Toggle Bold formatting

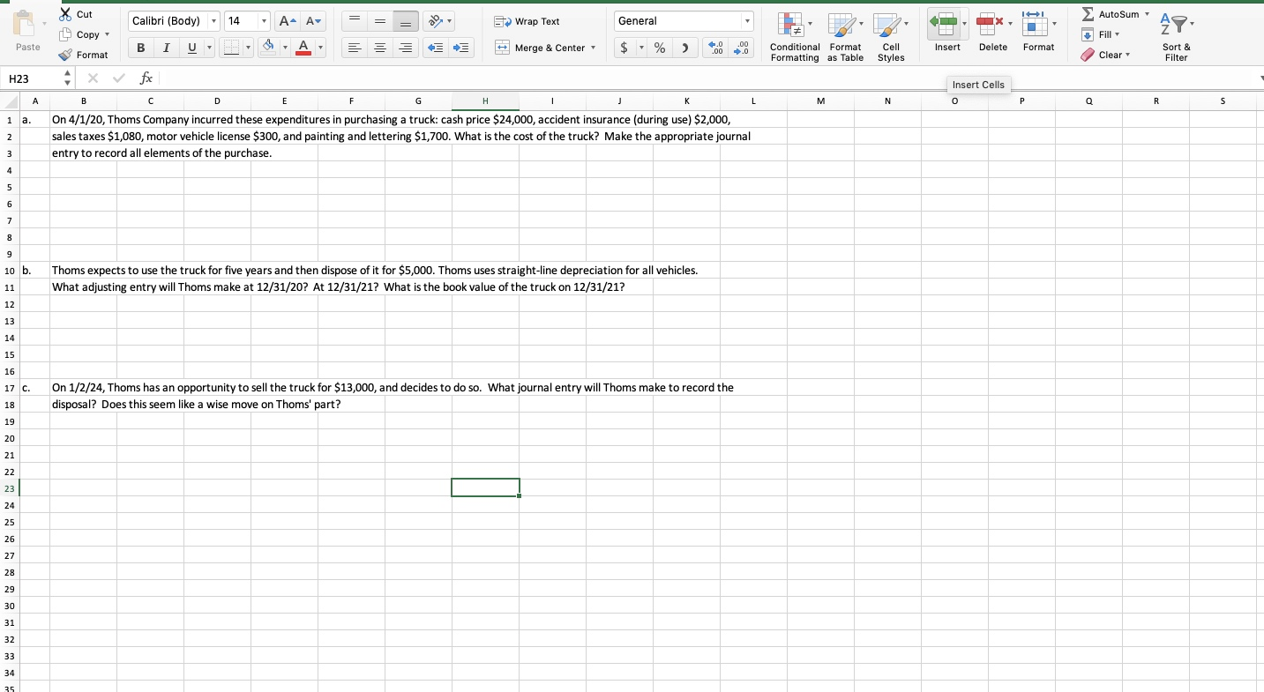click(141, 48)
